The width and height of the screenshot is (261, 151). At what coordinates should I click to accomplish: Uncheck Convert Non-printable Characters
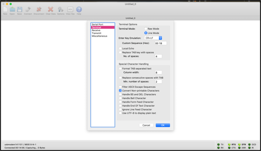120,91
